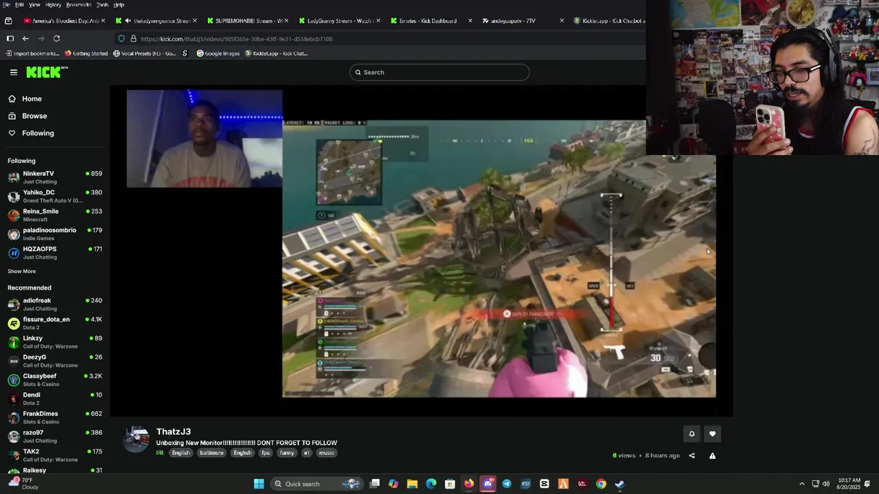Image resolution: width=879 pixels, height=494 pixels.
Task: Open Reina_Smile channel in Following list
Action: pyautogui.click(x=55, y=215)
